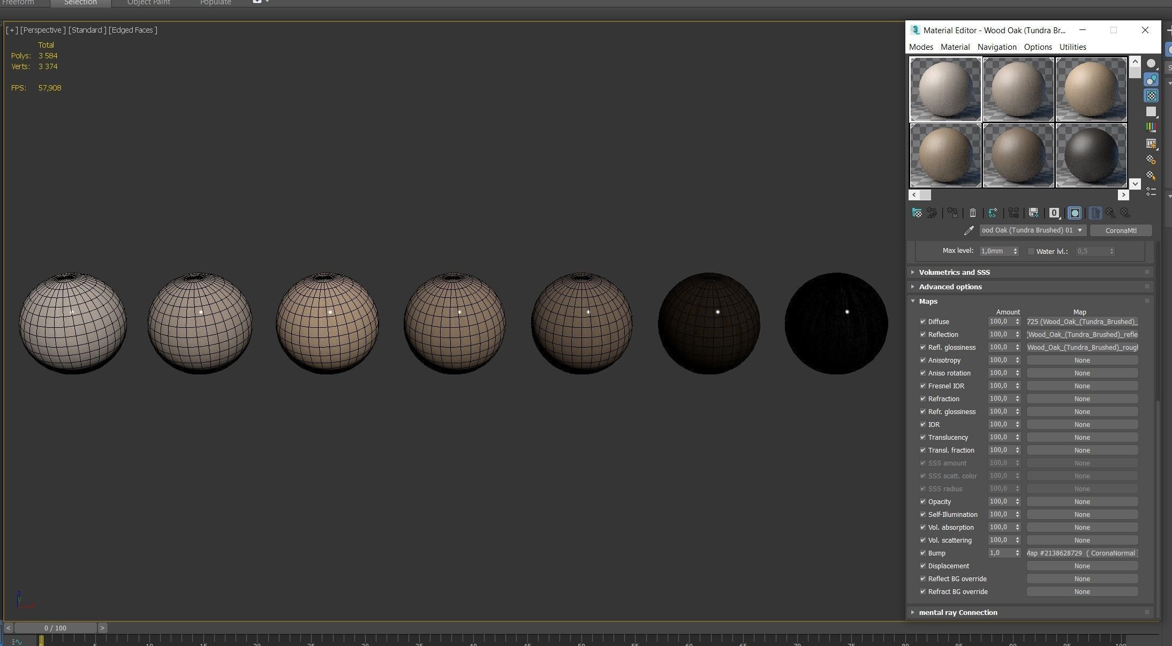The height and width of the screenshot is (646, 1172).
Task: Open Video Color Check icon
Action: point(1151,127)
